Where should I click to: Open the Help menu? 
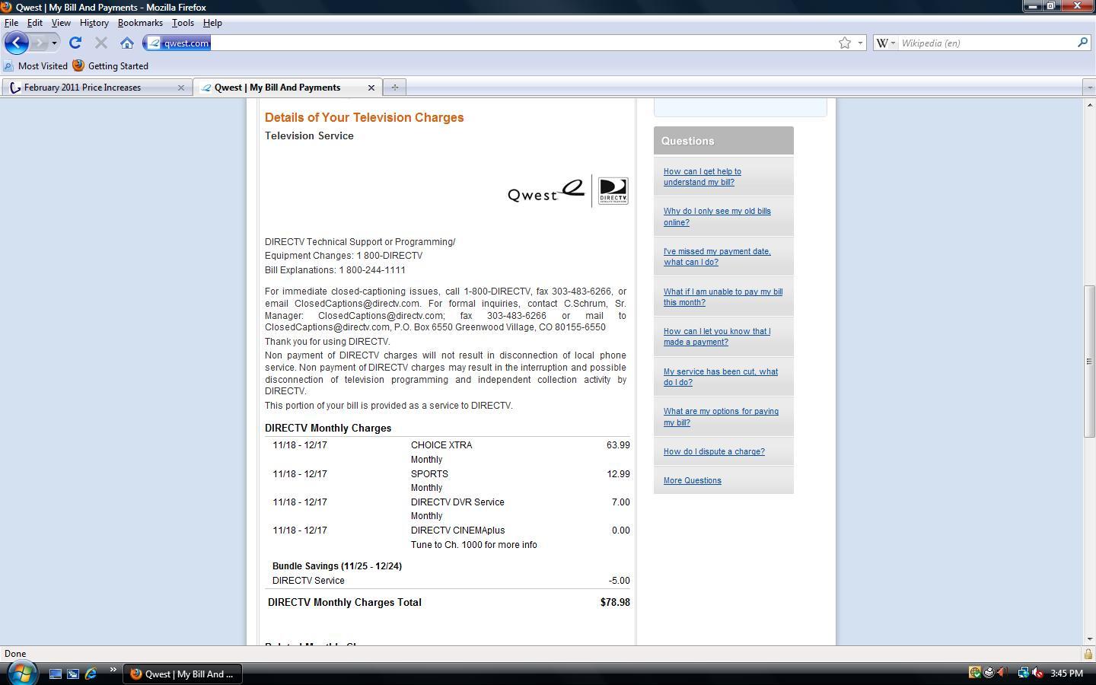[212, 23]
